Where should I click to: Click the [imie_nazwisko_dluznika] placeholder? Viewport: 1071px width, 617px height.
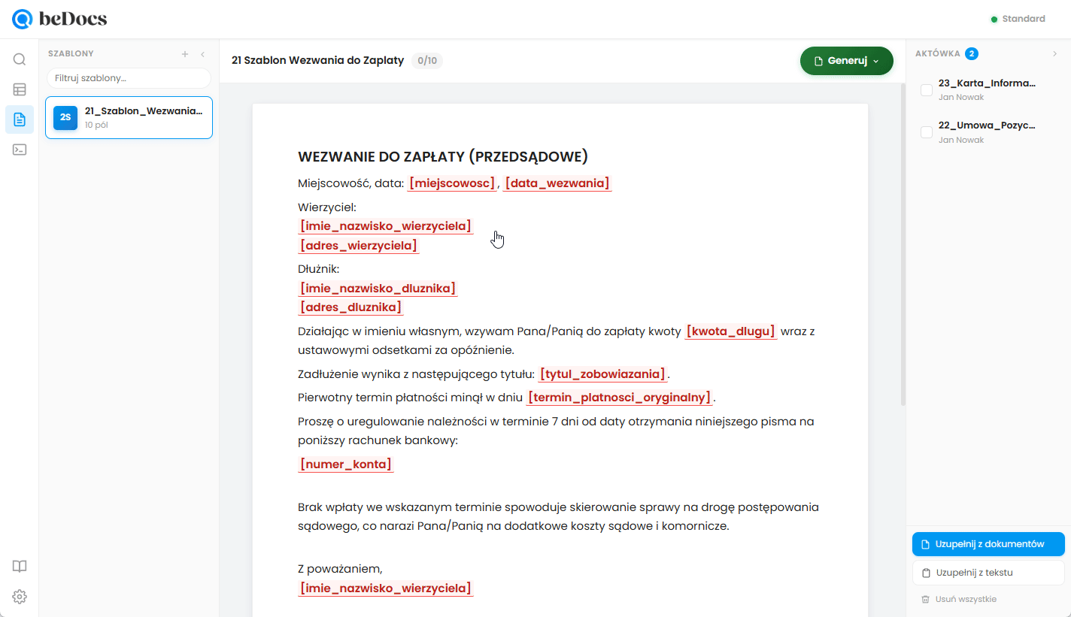pos(378,289)
